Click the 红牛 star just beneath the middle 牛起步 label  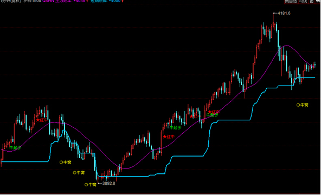click(x=169, y=136)
